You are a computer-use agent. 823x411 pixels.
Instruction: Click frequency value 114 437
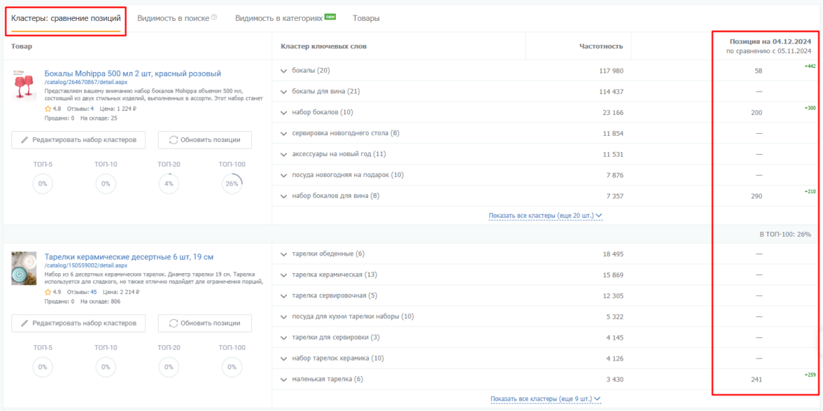[x=611, y=92]
